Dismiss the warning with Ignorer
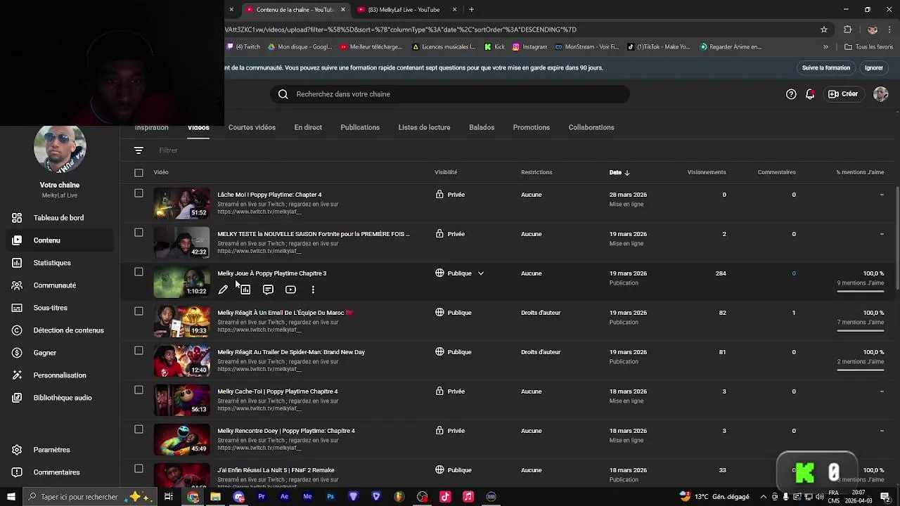 (874, 68)
